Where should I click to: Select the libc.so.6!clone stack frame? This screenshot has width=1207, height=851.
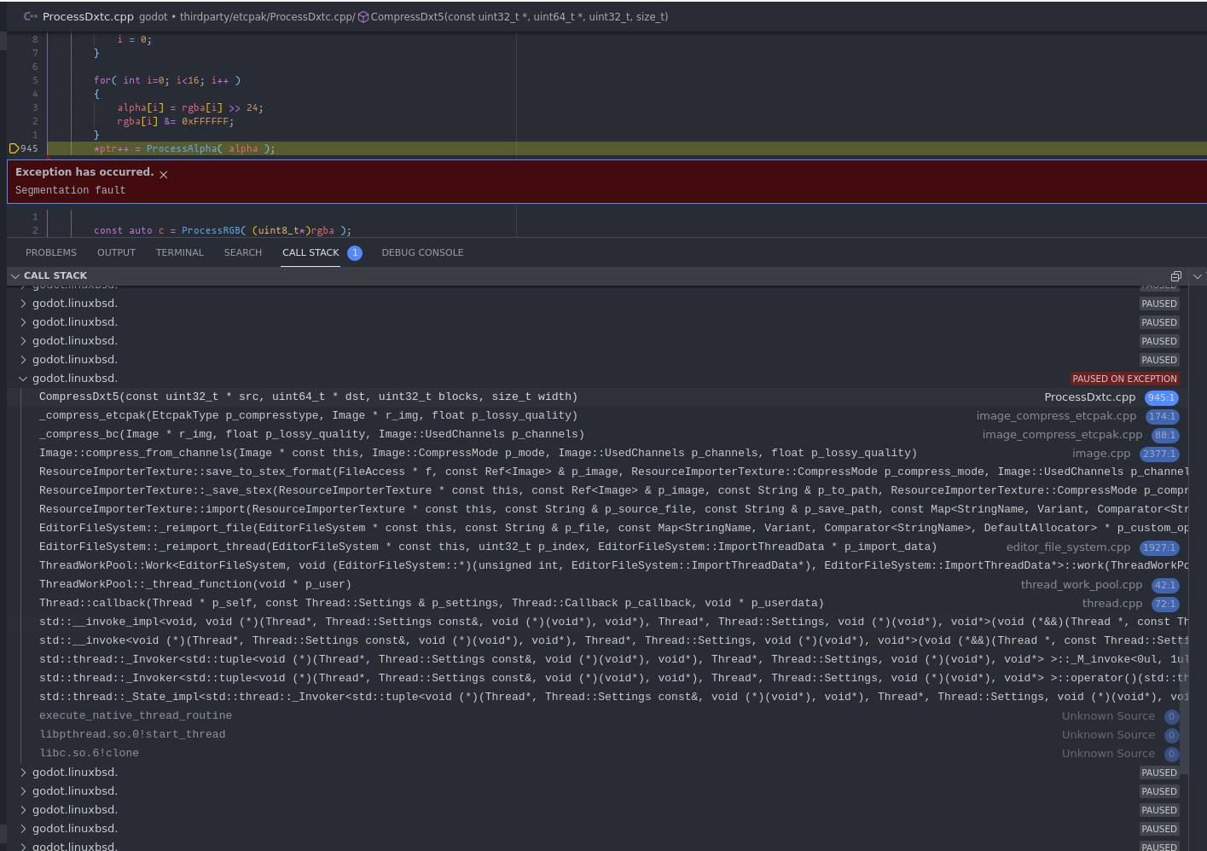(90, 752)
